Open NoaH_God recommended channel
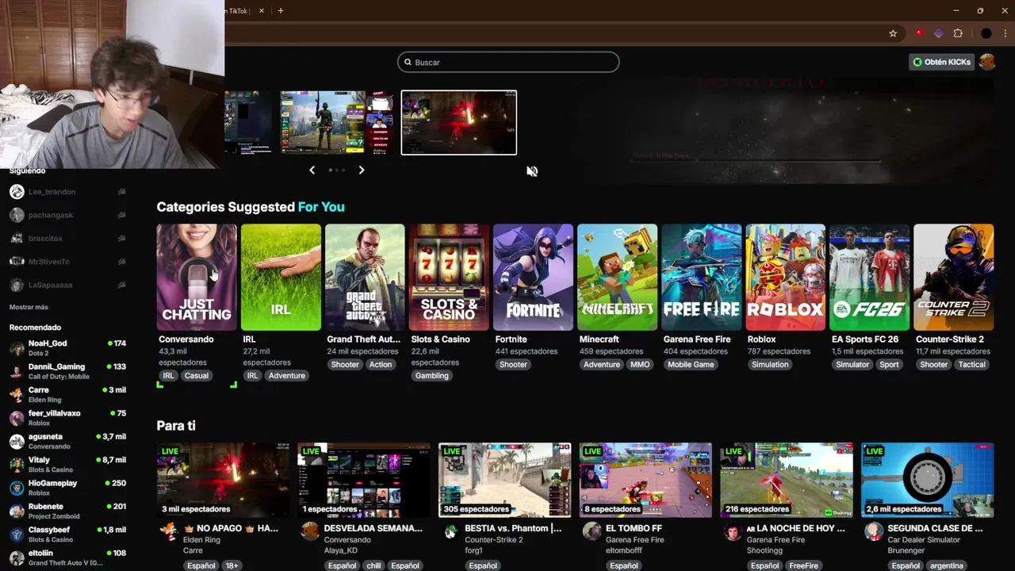The image size is (1015, 571). [x=67, y=348]
